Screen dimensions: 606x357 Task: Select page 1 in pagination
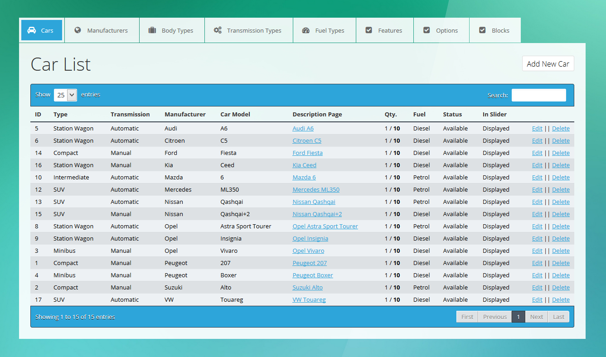point(519,317)
